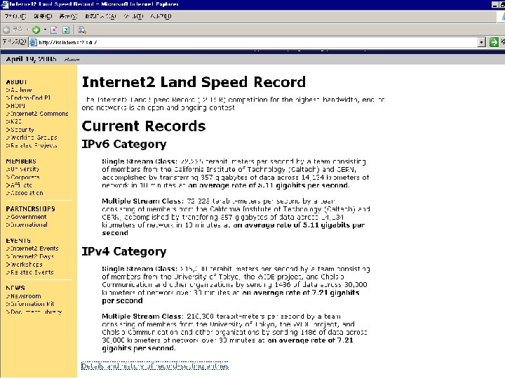Screen dimensions: 505x379
Task: Click the page icon in the address bar
Action: [33, 42]
